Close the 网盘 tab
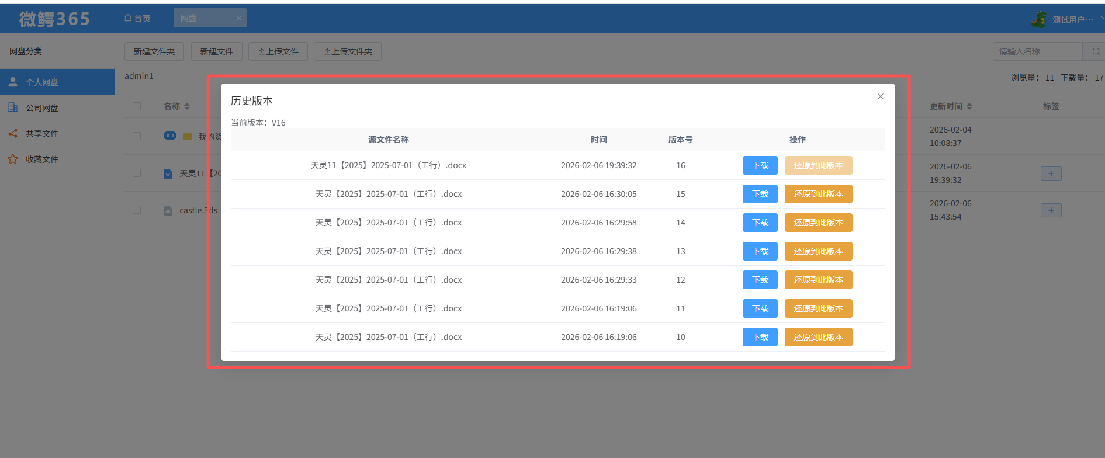Image resolution: width=1105 pixels, height=458 pixels. (x=238, y=18)
